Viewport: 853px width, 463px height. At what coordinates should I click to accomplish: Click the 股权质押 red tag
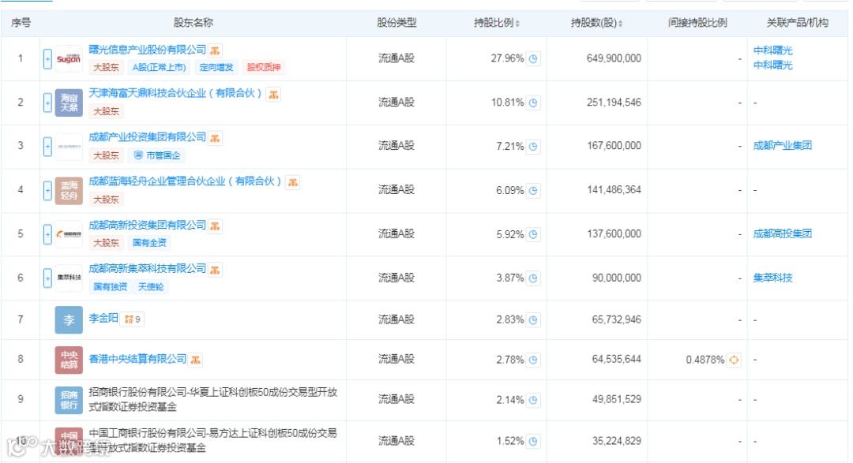264,67
